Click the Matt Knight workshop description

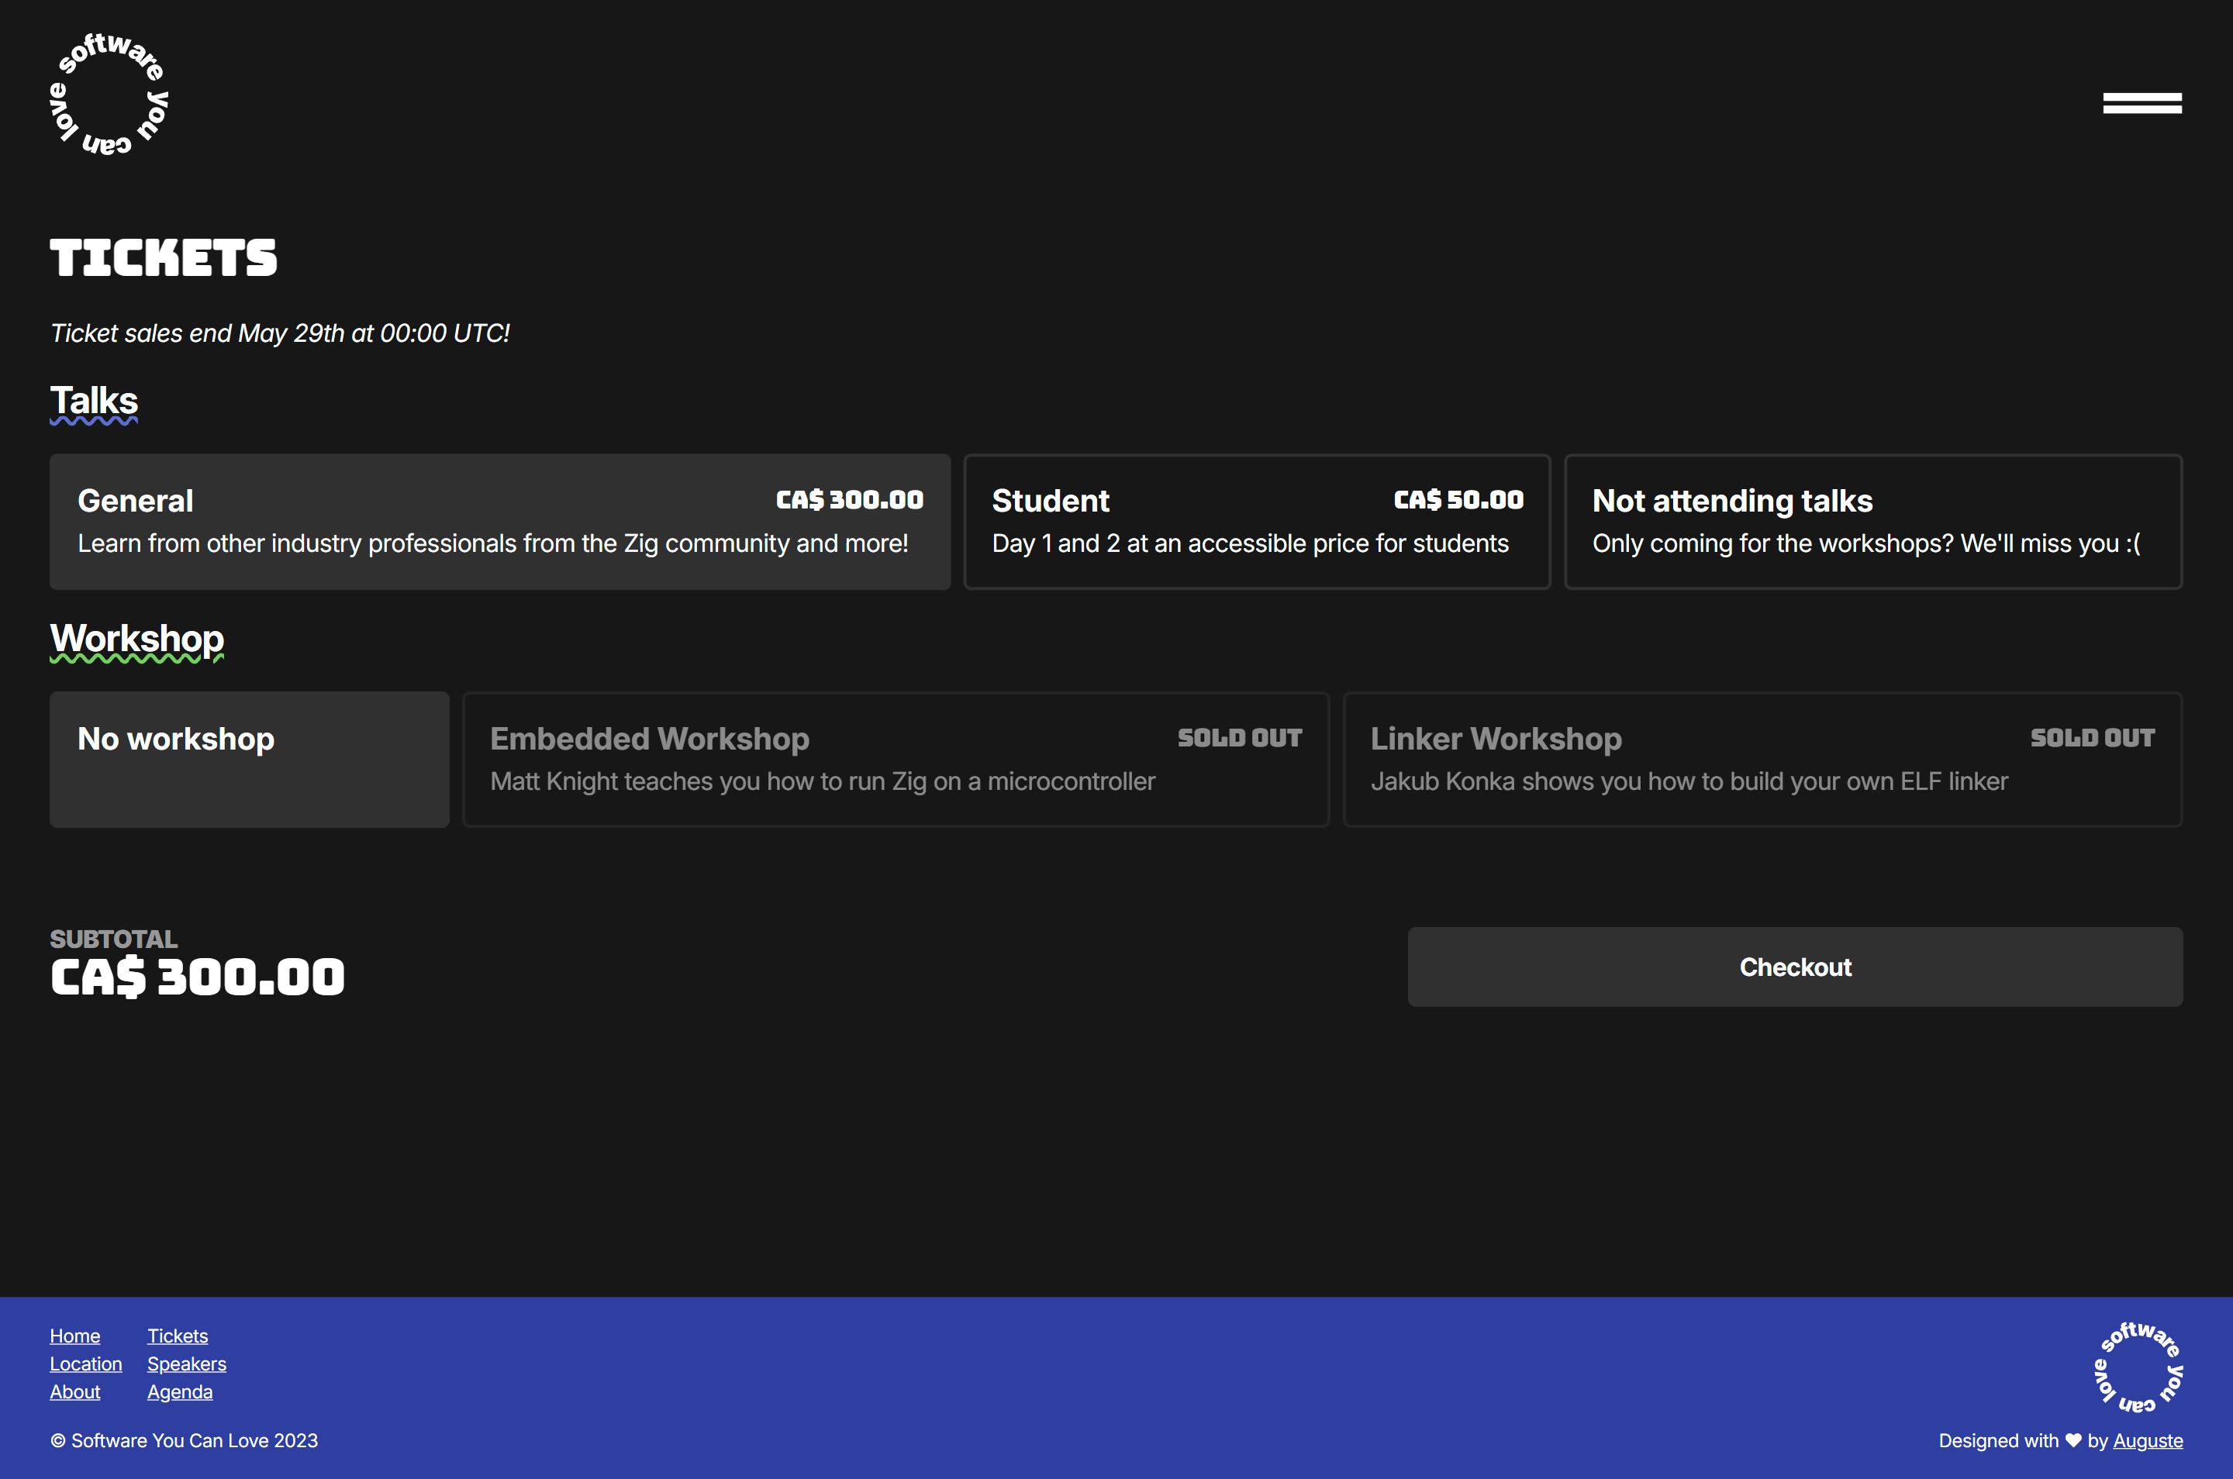823,781
